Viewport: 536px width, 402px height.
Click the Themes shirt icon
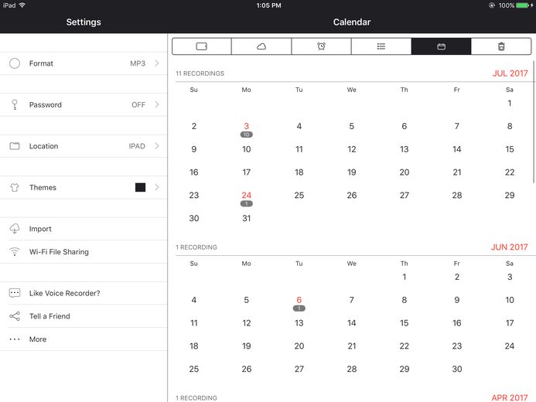pyautogui.click(x=15, y=188)
